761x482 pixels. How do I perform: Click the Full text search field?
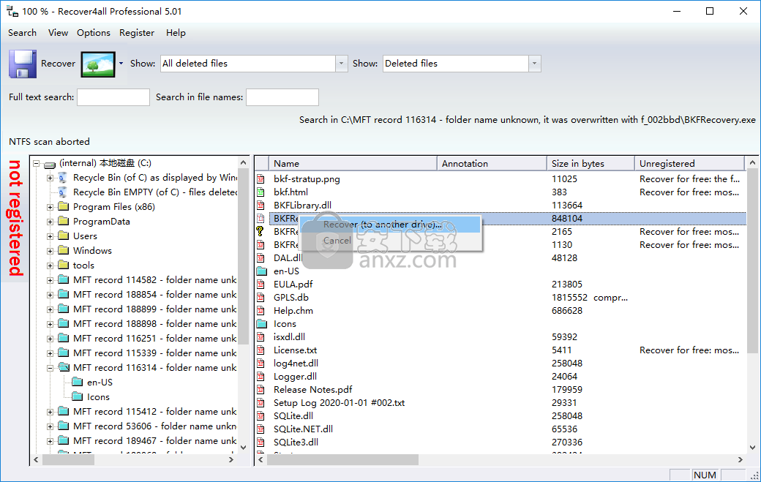click(113, 97)
